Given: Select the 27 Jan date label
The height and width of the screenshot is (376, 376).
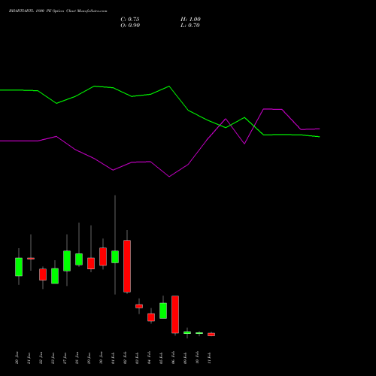Looking at the screenshot, I should coord(65,358).
